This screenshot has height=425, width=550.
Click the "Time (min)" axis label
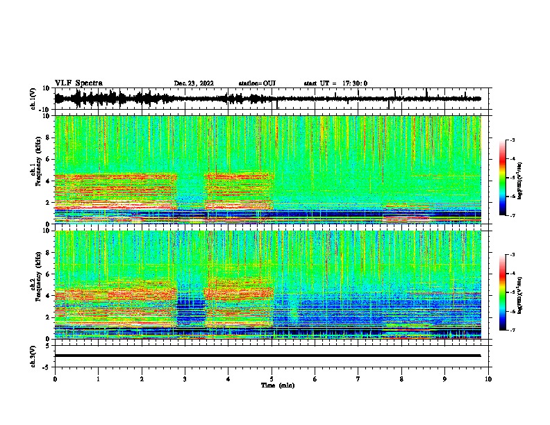click(278, 385)
